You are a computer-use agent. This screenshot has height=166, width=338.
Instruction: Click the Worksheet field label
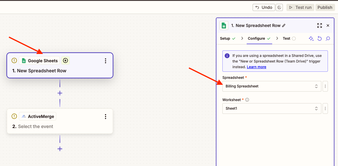(x=232, y=100)
